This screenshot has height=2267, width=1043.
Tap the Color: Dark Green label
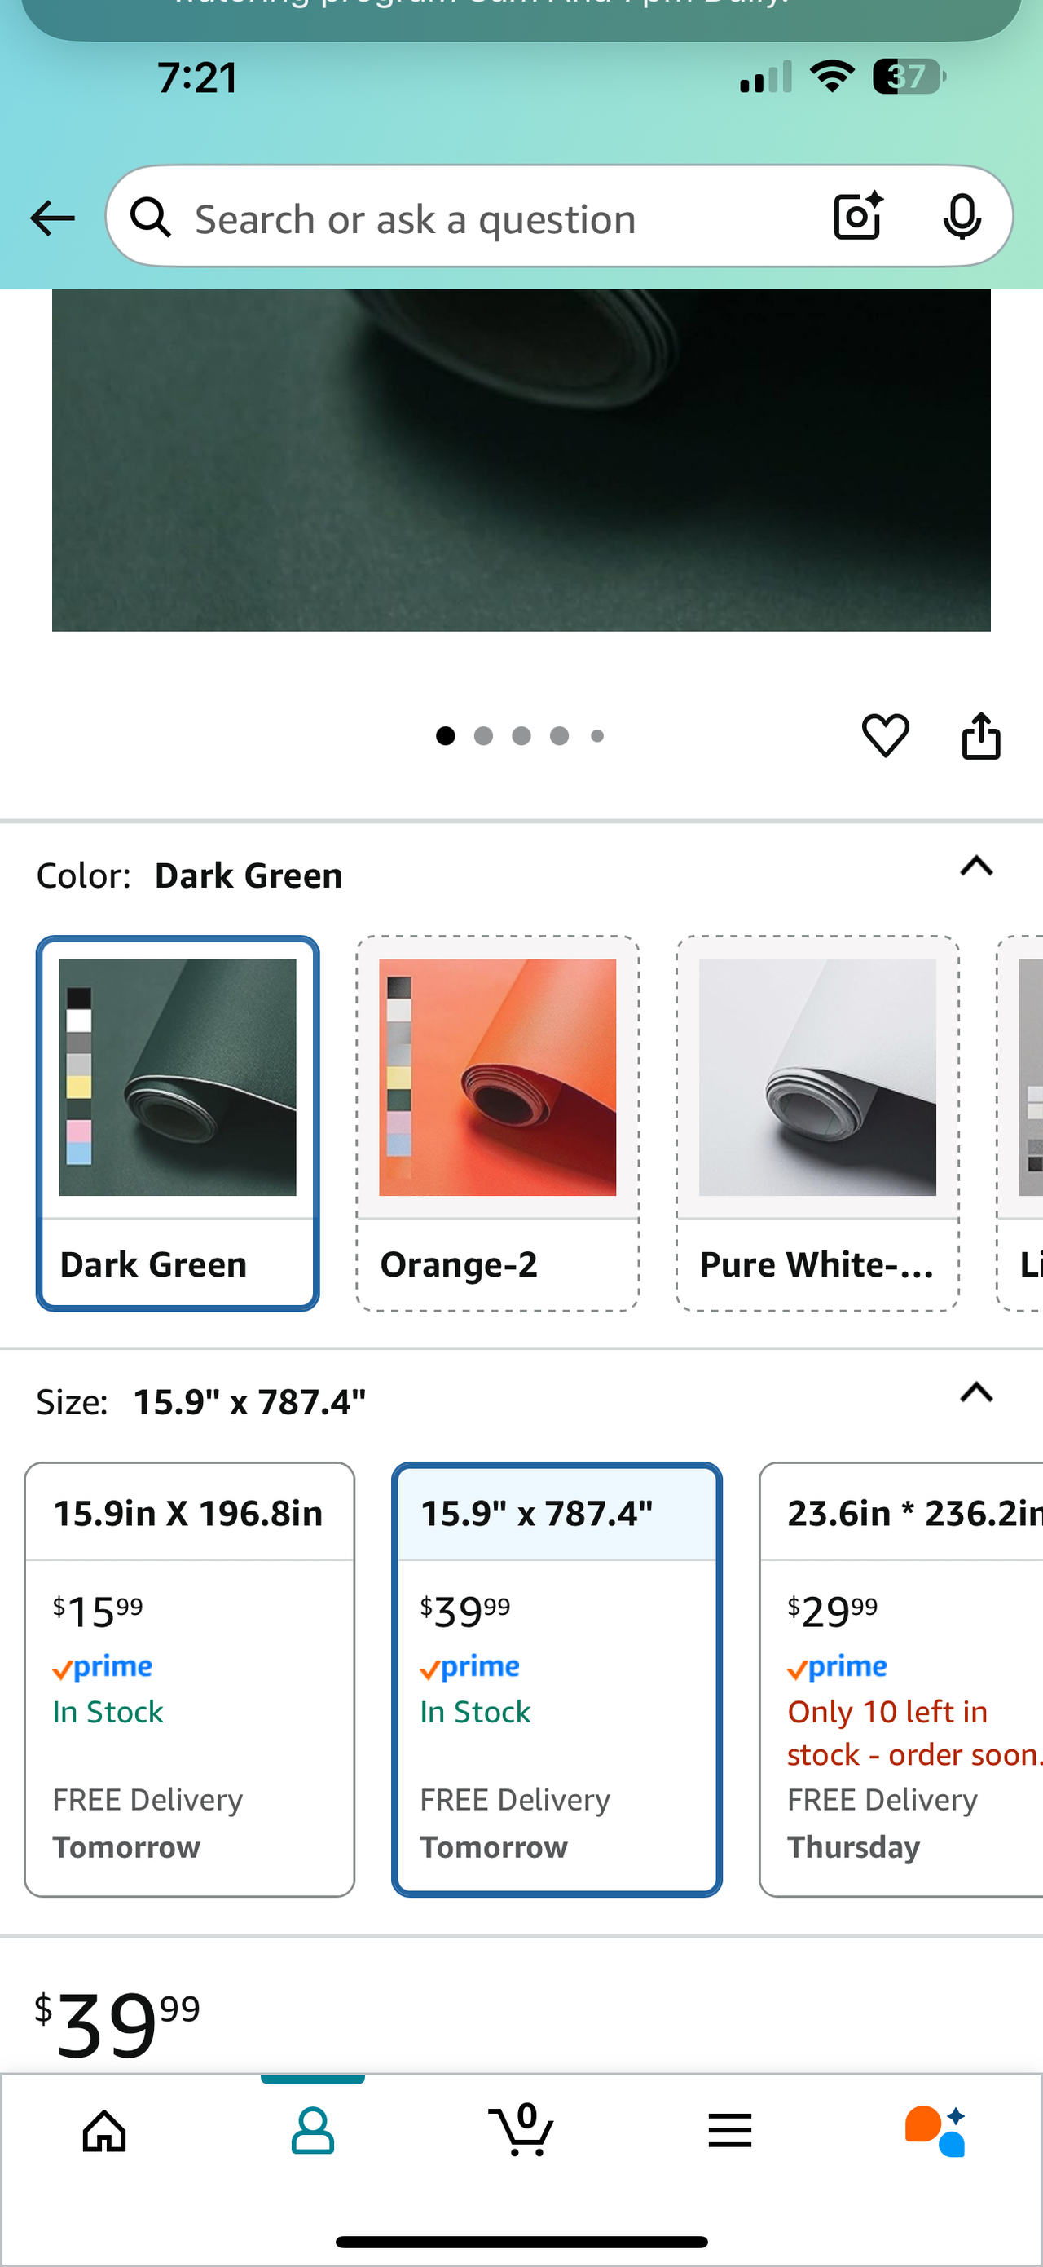click(189, 875)
